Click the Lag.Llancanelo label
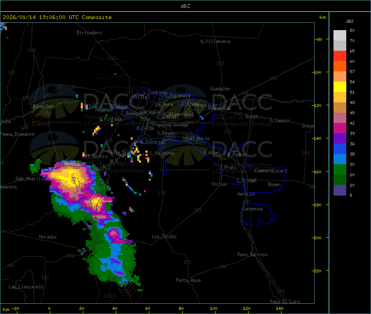Viewport: 371px width, 314px height. [26, 287]
